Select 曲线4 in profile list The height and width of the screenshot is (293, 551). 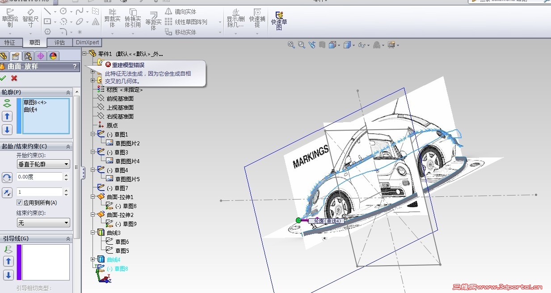[30, 110]
